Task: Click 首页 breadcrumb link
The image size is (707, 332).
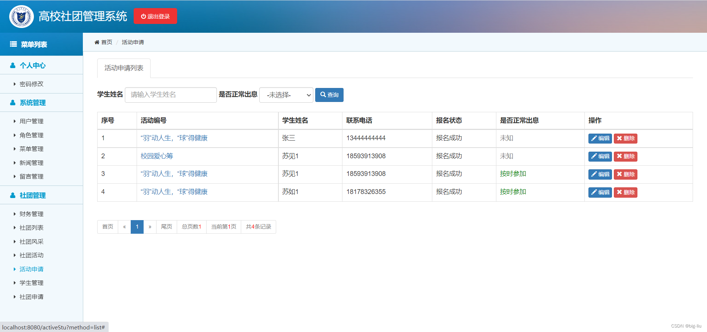Action: coord(107,42)
